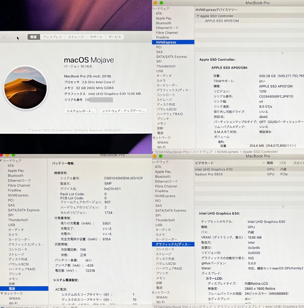Click highlighted 電源 item in battery window
This screenshot has height=308, width=304.
pyautogui.click(x=24, y=289)
